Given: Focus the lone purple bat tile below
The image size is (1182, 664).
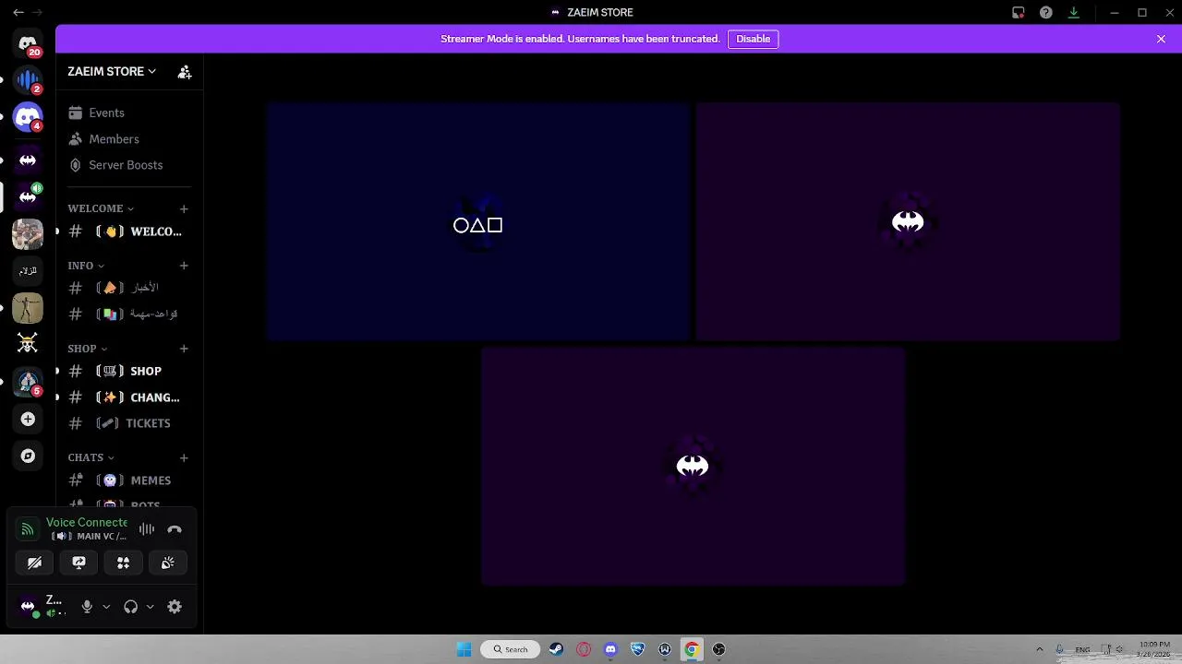Looking at the screenshot, I should [693, 466].
